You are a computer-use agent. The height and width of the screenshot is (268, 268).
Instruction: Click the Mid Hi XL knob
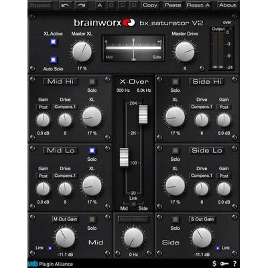point(92,117)
